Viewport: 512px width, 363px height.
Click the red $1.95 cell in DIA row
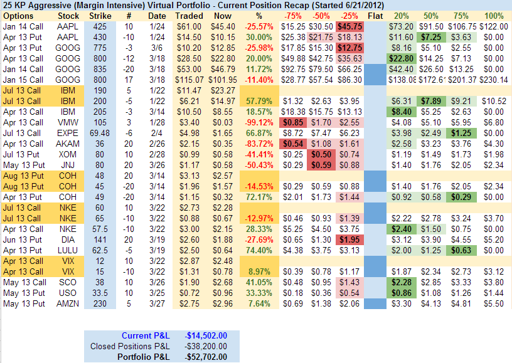pos(348,239)
